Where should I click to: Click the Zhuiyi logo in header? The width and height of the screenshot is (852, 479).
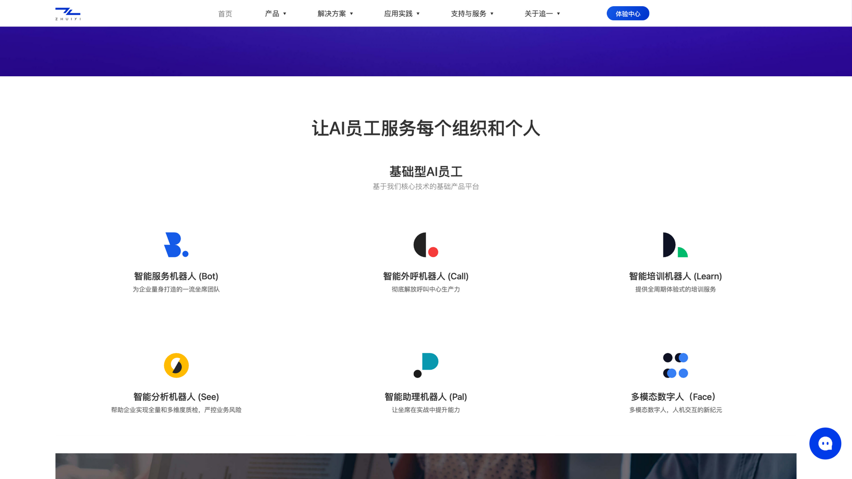pyautogui.click(x=68, y=14)
